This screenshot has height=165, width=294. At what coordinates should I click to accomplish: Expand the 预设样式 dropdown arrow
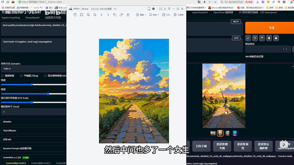[x=286, y=49]
